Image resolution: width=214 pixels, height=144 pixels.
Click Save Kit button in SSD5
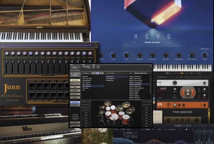75,126
